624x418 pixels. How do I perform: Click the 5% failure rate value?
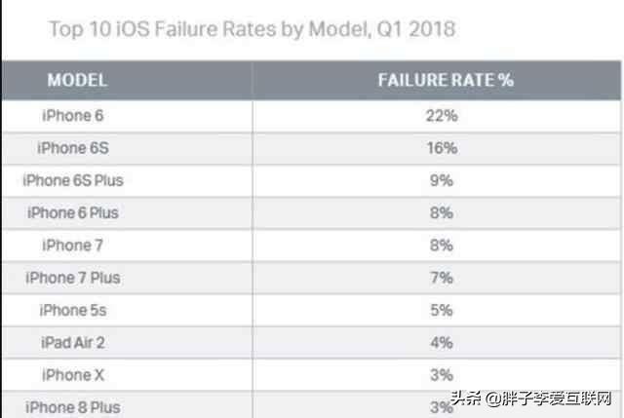tap(441, 310)
